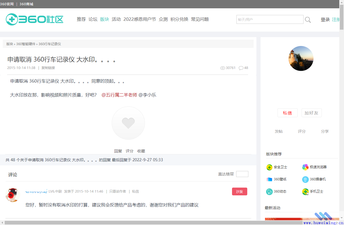The width and height of the screenshot is (344, 225).
Task: Open the 360壁纸 board icon
Action: click(269, 179)
